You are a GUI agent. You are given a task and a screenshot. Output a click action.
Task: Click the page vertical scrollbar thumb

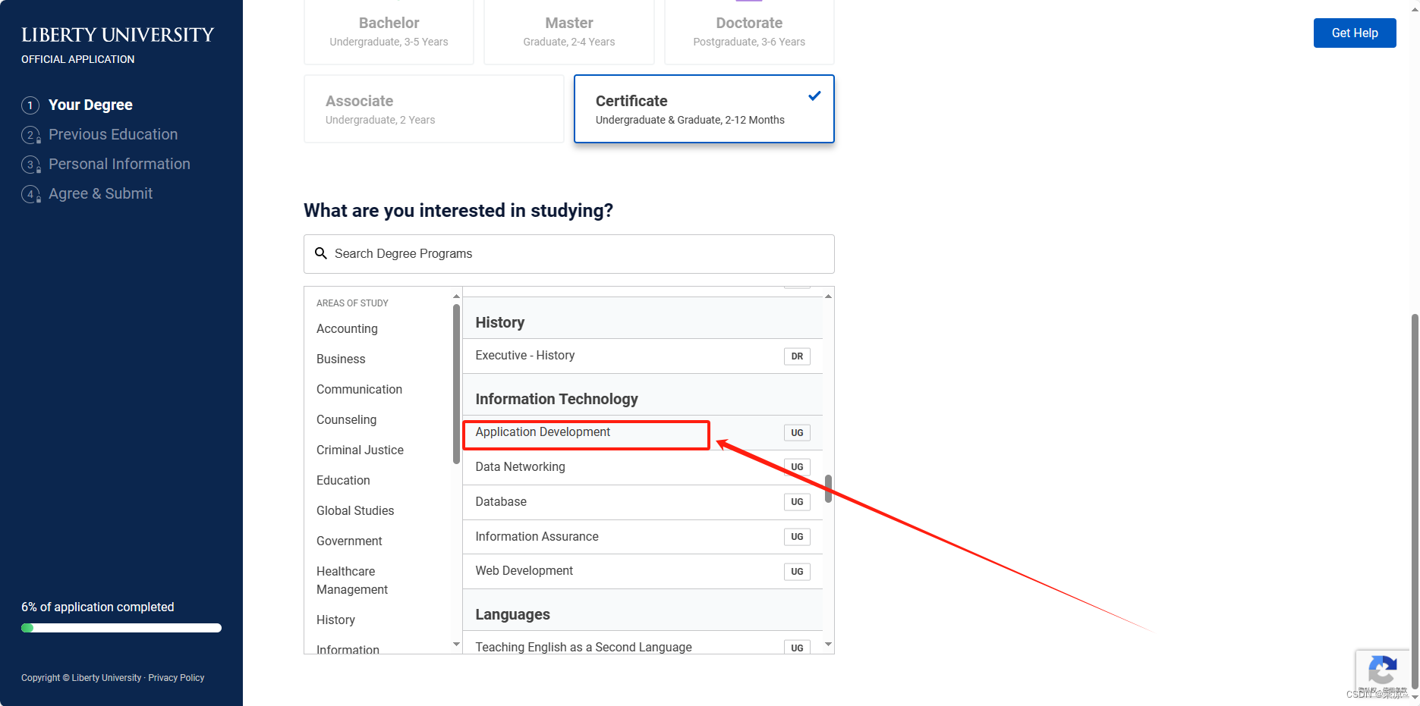pos(1415,500)
